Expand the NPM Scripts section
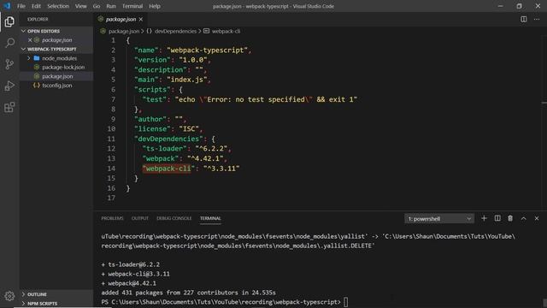The height and width of the screenshot is (308, 547). click(23, 303)
